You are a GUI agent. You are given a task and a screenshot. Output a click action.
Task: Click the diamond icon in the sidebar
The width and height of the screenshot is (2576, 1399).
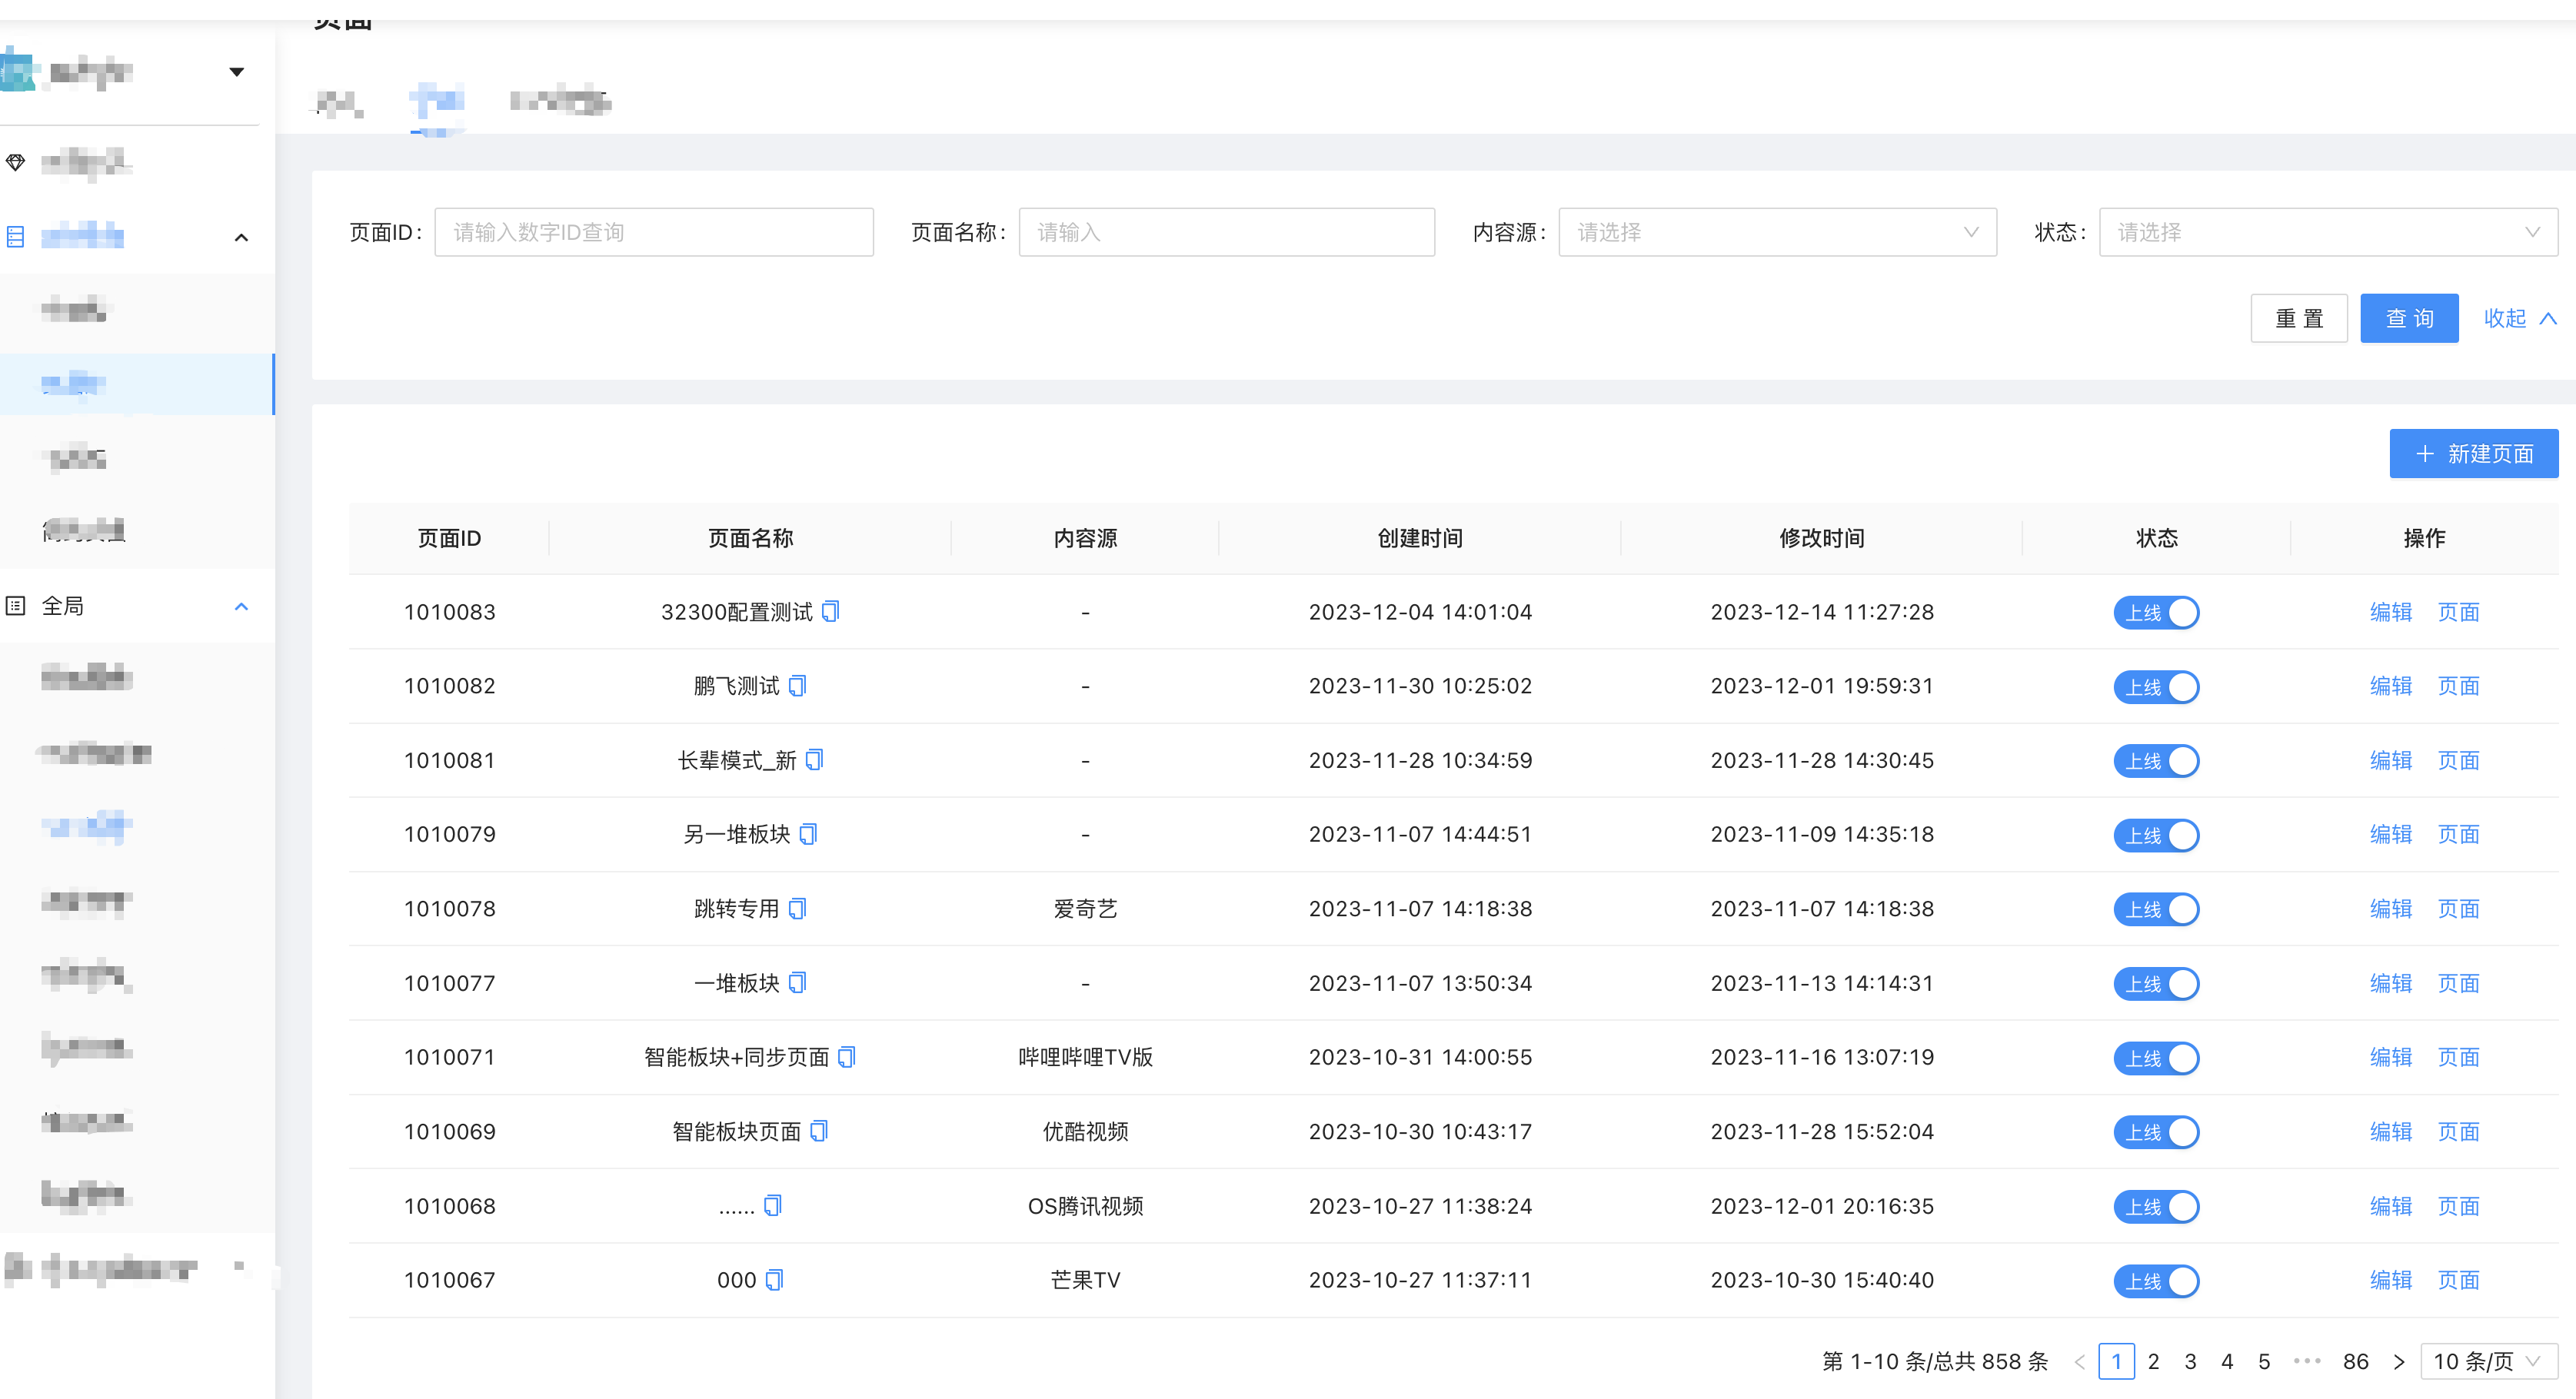click(15, 162)
